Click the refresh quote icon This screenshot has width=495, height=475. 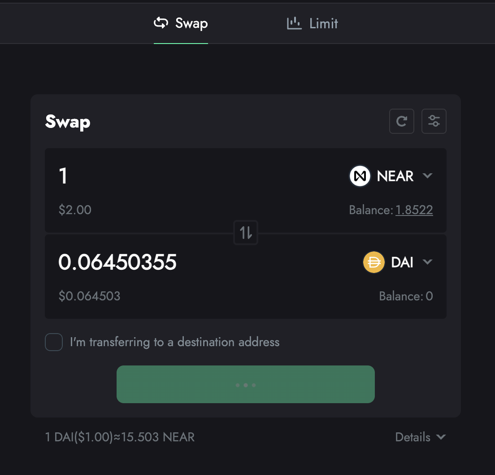pyautogui.click(x=402, y=121)
